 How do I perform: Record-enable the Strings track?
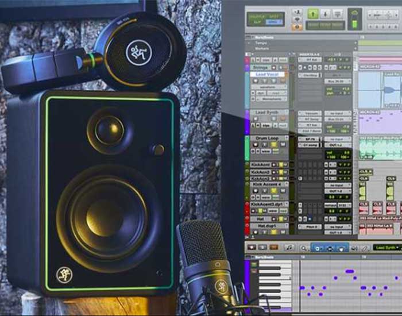(274, 67)
